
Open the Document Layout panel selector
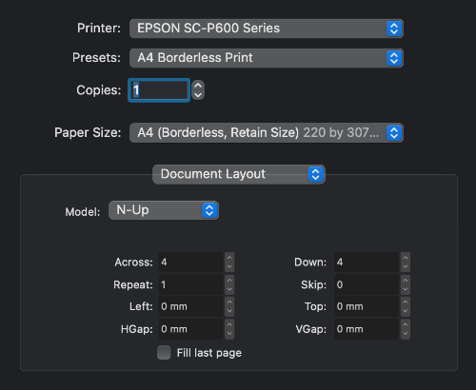click(x=239, y=174)
